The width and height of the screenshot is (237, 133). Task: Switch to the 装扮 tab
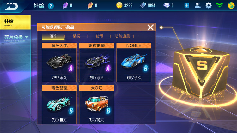76,36
